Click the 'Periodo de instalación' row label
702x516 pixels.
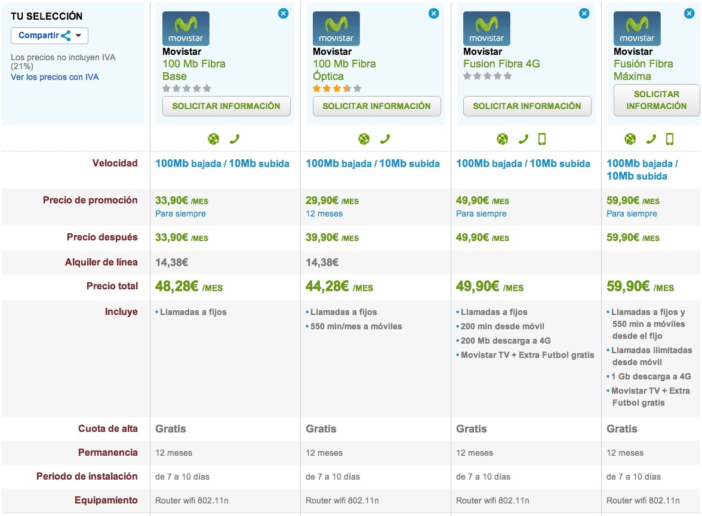87,476
